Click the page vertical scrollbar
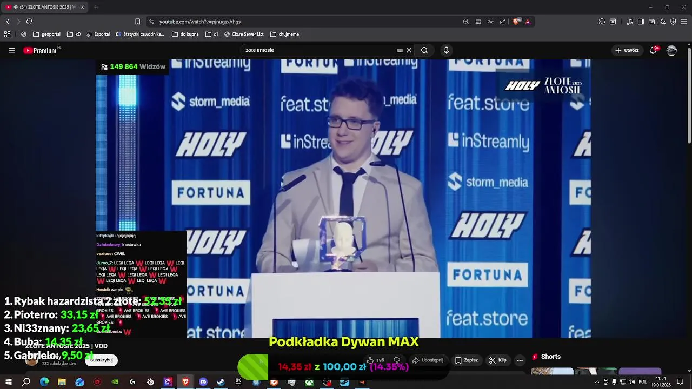Viewport: 692px width, 389px height. tap(689, 97)
